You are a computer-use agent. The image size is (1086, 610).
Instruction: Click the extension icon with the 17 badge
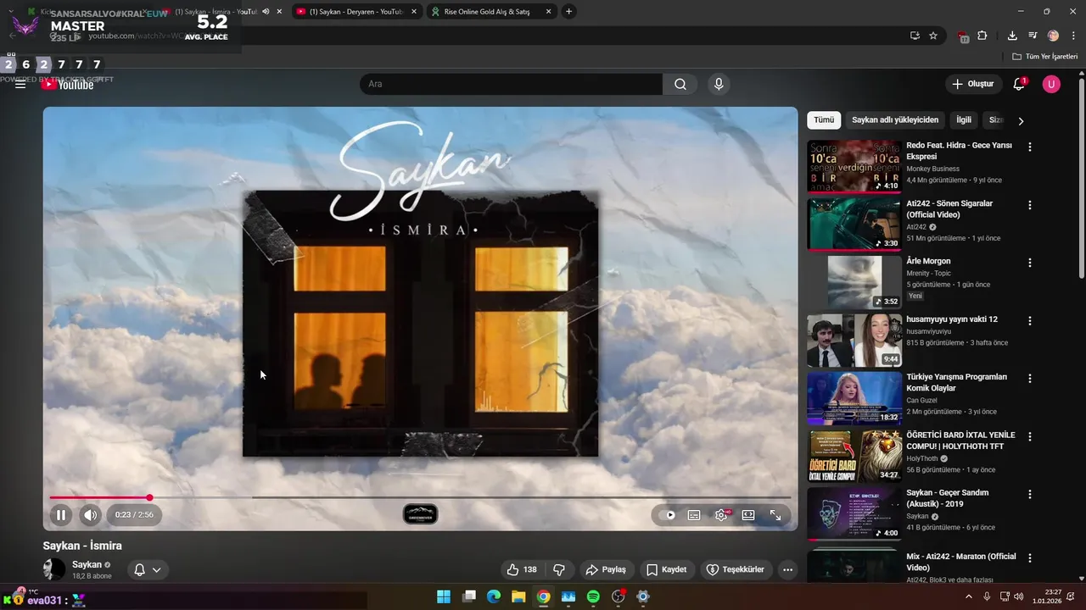[x=963, y=36]
